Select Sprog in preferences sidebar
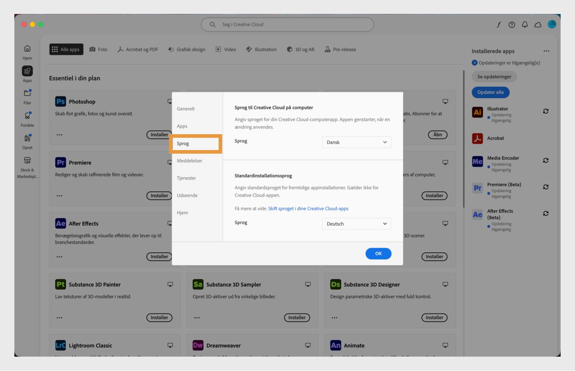575x371 pixels. pos(196,144)
